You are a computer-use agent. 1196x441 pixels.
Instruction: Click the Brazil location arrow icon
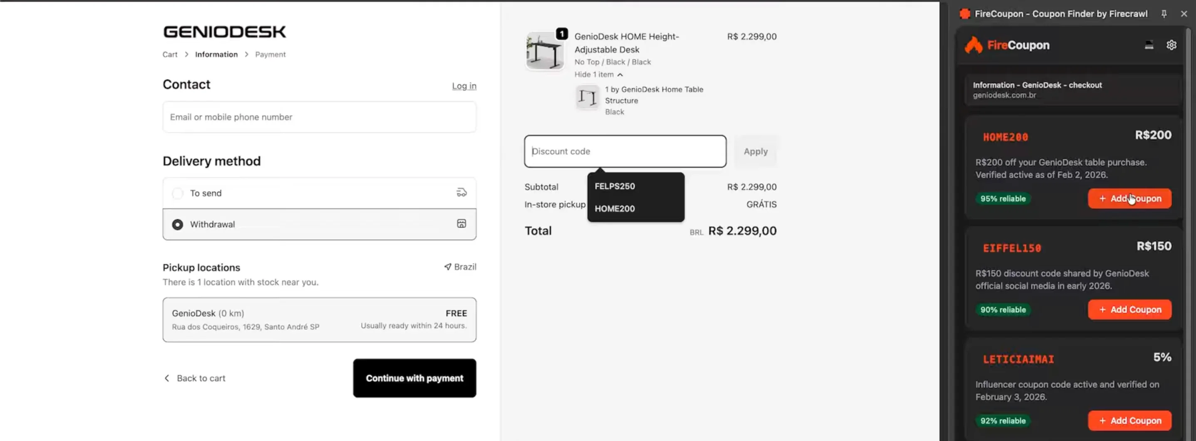click(448, 266)
